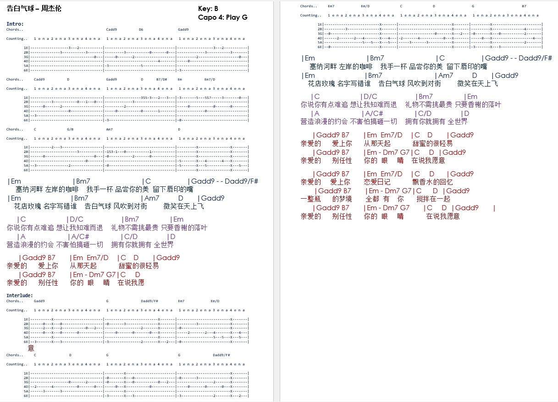
Task: Click right-page lyric 只要香榭的落叶
Action: 478,105
